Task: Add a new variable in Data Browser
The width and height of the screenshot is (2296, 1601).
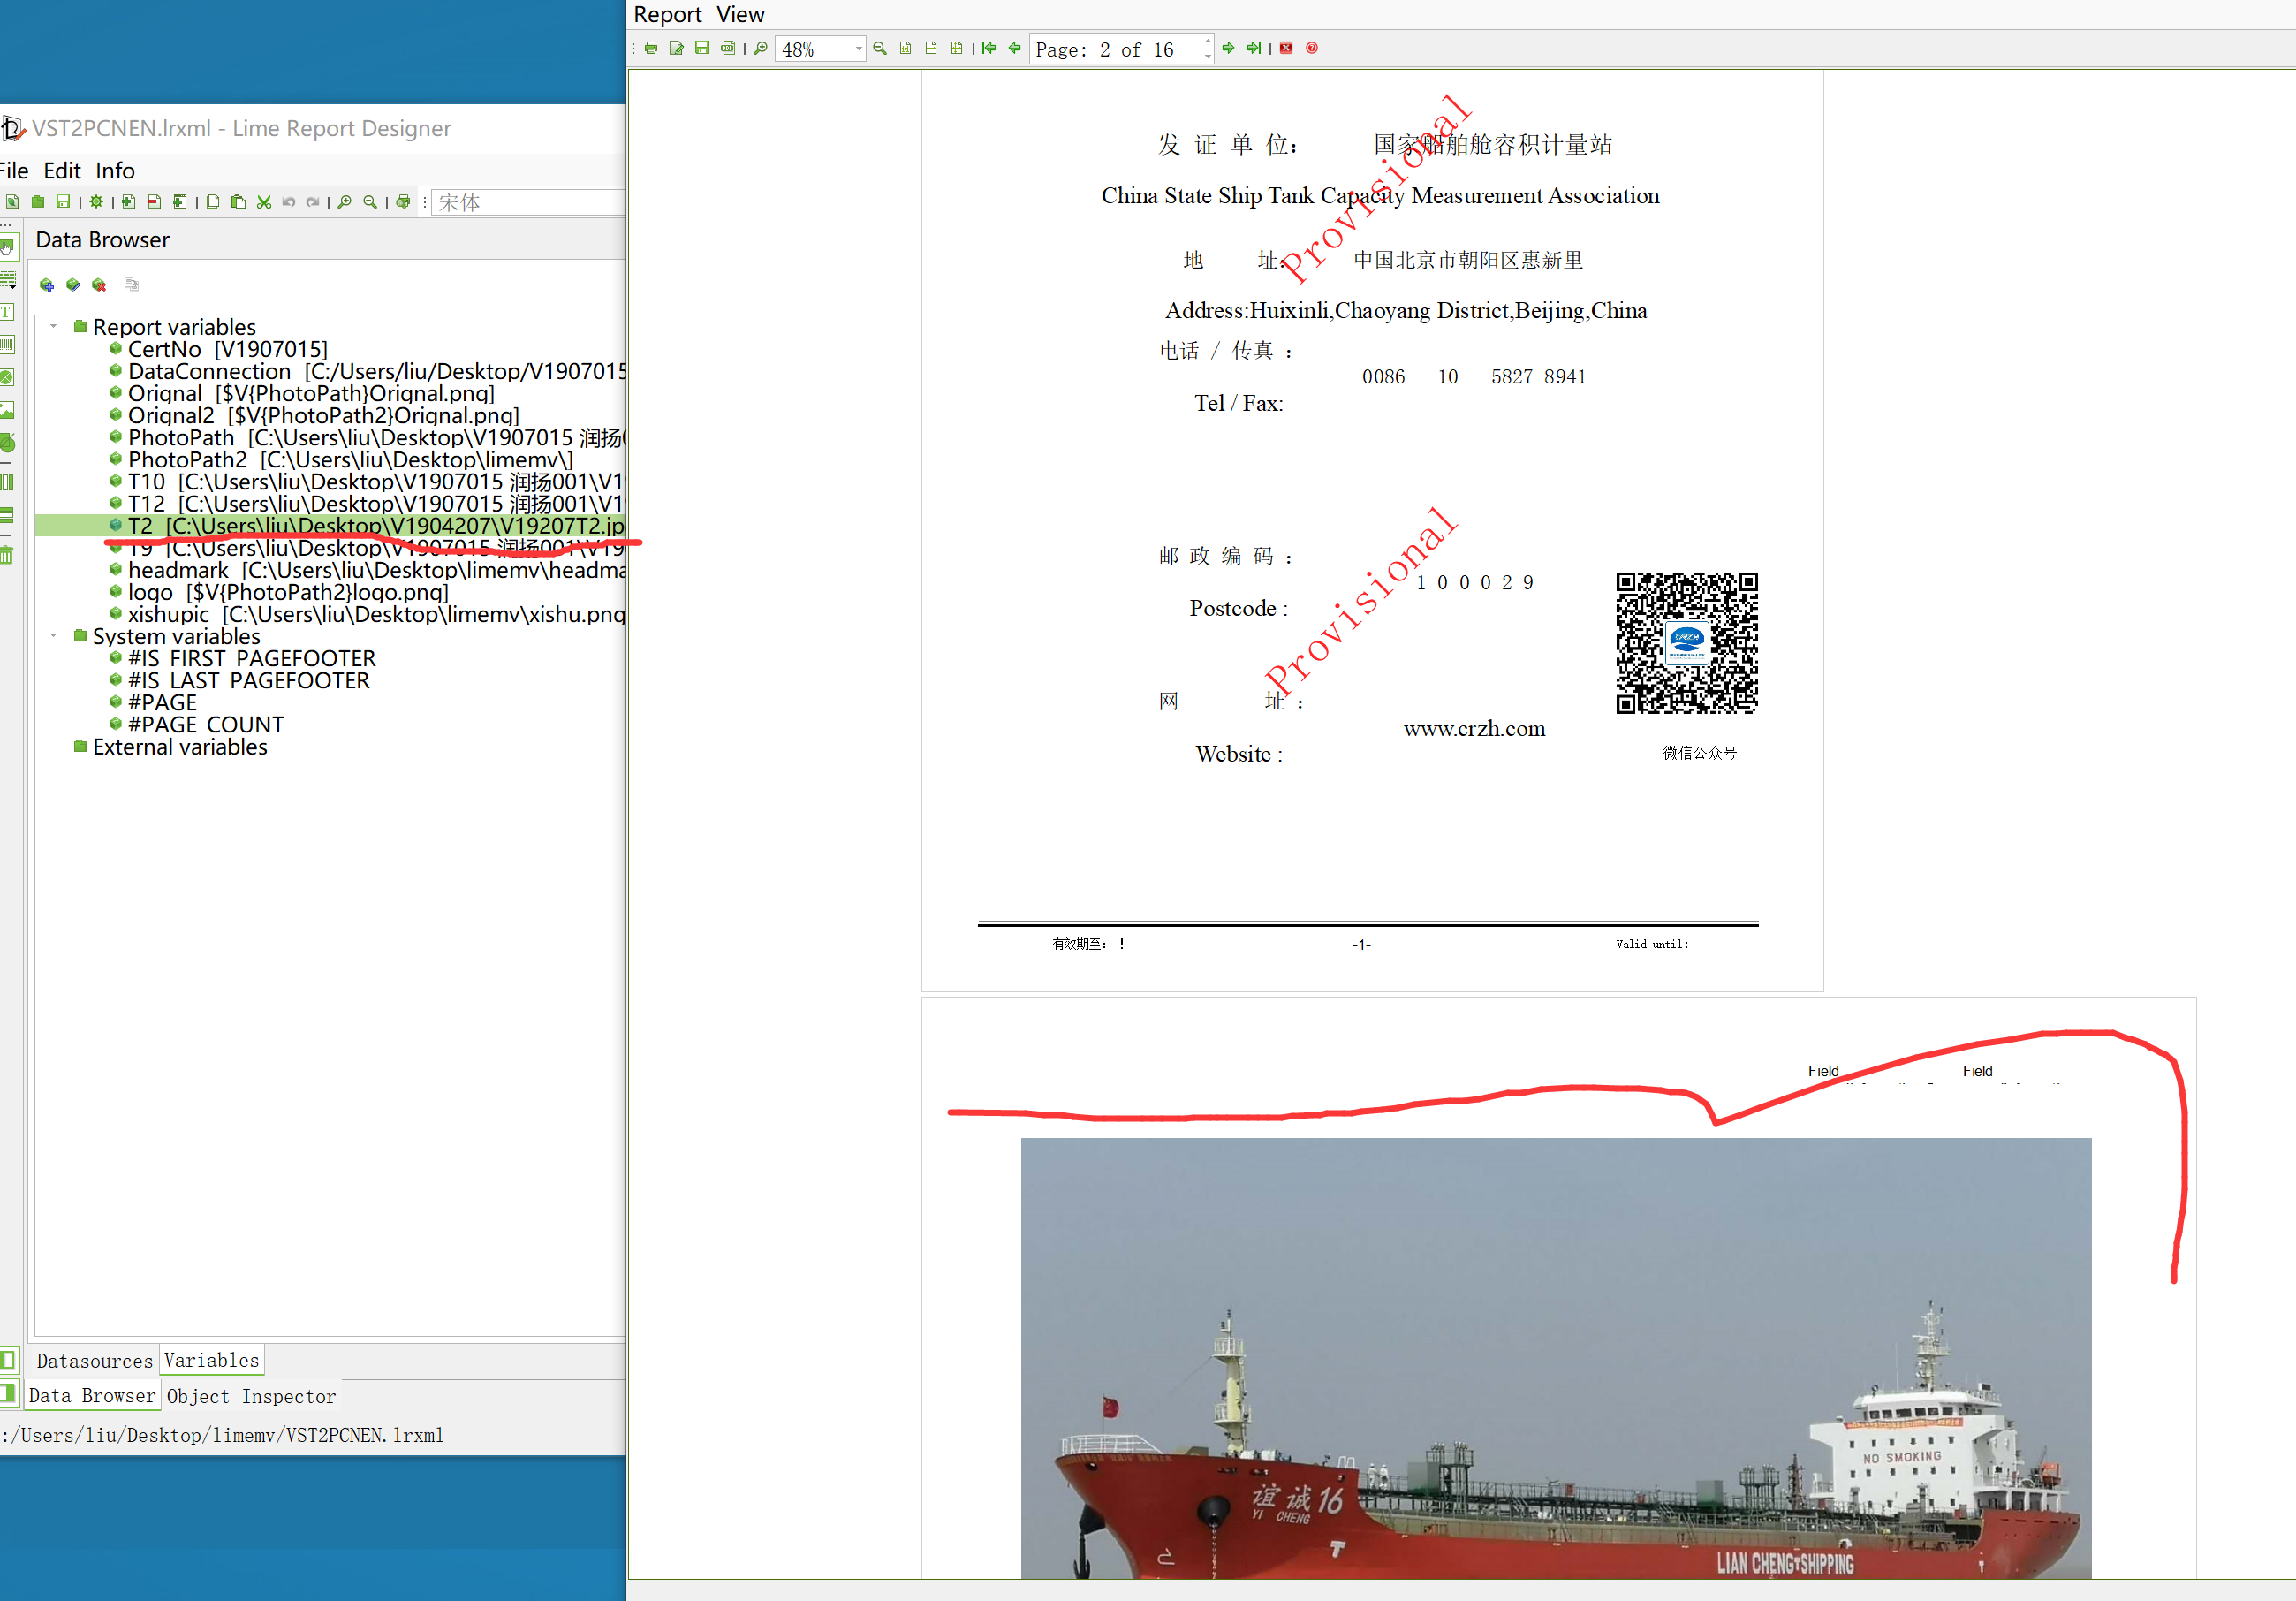Action: (47, 285)
